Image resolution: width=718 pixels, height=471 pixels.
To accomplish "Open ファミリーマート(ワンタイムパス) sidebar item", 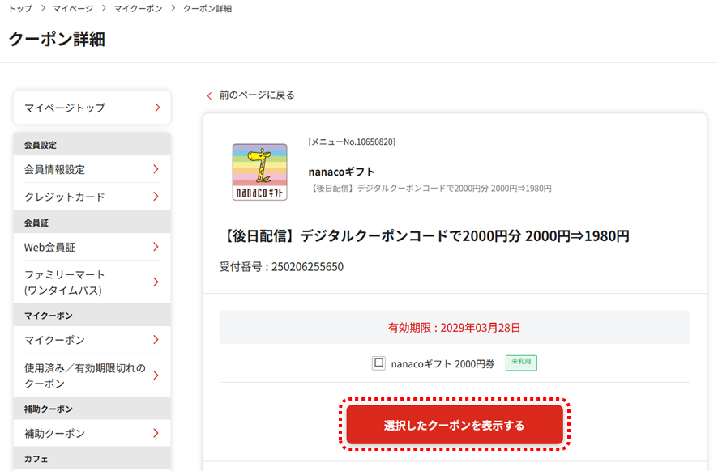I will 92,282.
